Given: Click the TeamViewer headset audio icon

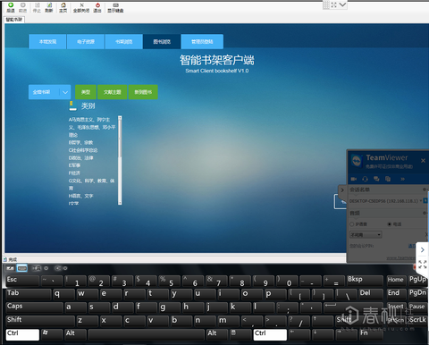Looking at the screenshot, I should 365,179.
